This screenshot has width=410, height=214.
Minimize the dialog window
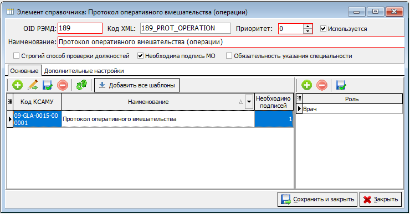tap(356, 12)
